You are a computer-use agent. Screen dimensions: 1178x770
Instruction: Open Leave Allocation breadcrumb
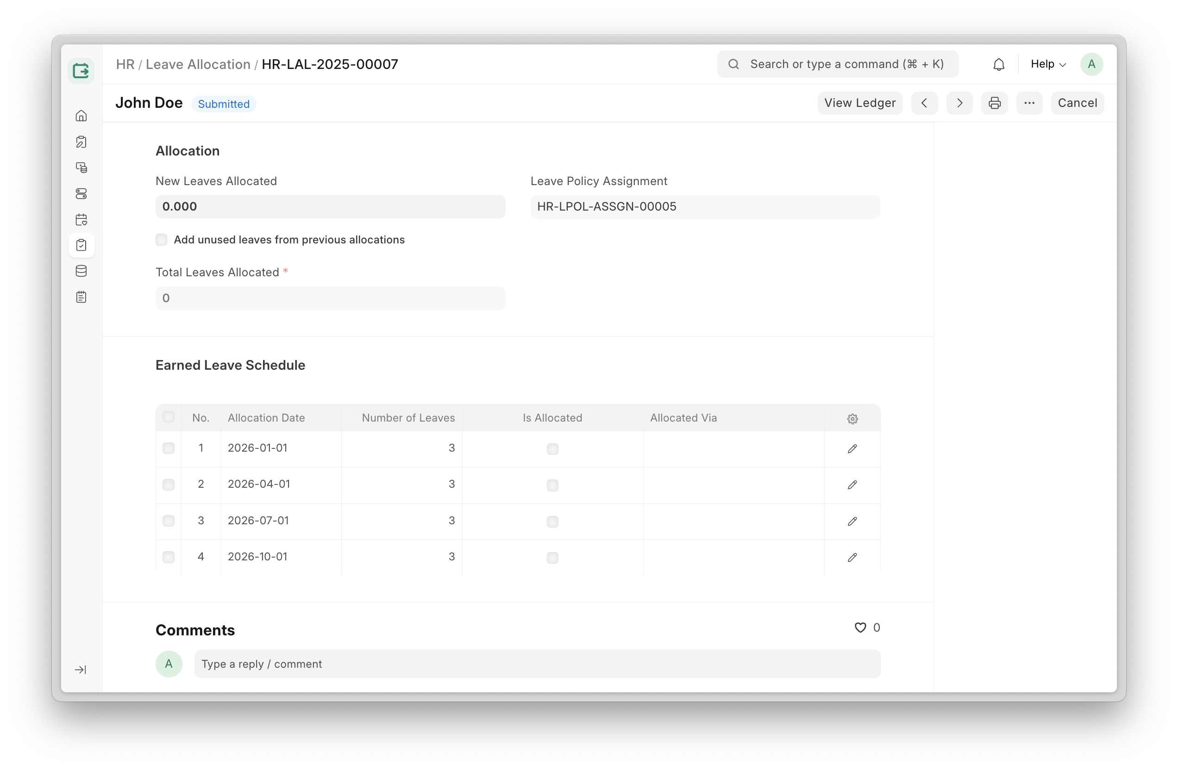click(x=198, y=64)
